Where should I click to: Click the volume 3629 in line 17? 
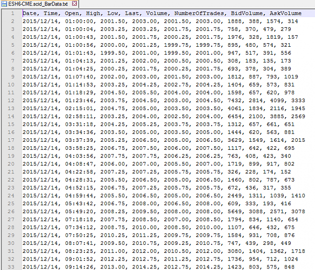234,140
